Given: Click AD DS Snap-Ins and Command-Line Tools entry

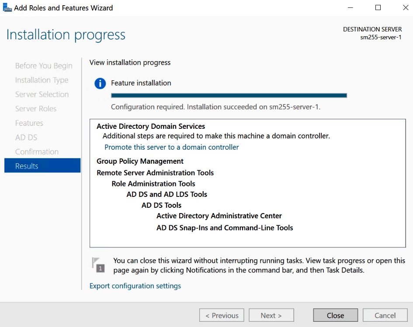Looking at the screenshot, I should 225,228.
